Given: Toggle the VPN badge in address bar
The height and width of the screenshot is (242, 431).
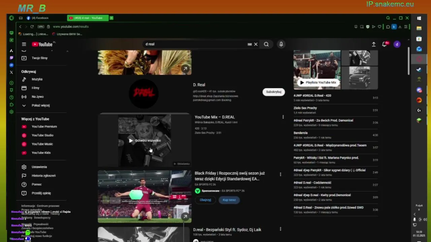Looking at the screenshot, I should click(41, 27).
